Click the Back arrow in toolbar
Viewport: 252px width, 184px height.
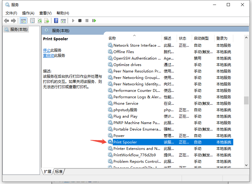click(6, 21)
